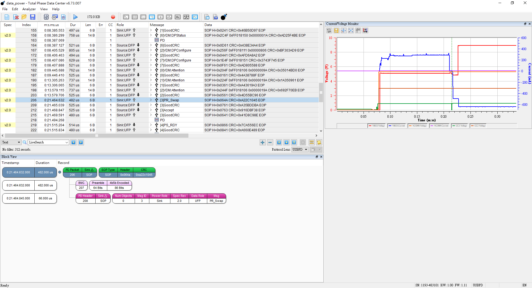
Task: Click the document export icon with blue tag
Action: point(215,17)
